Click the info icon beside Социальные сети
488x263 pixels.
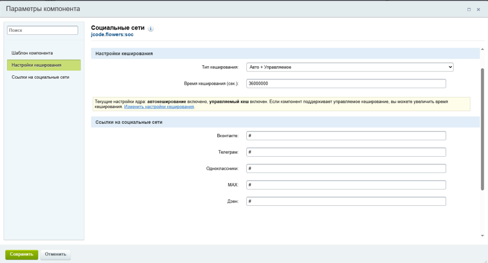coord(151,29)
